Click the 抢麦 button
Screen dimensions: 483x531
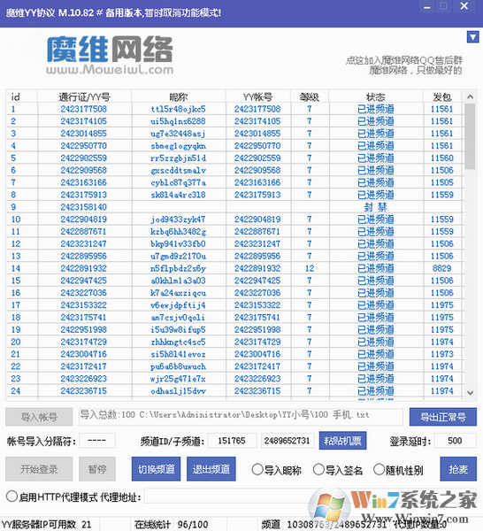[x=458, y=469]
